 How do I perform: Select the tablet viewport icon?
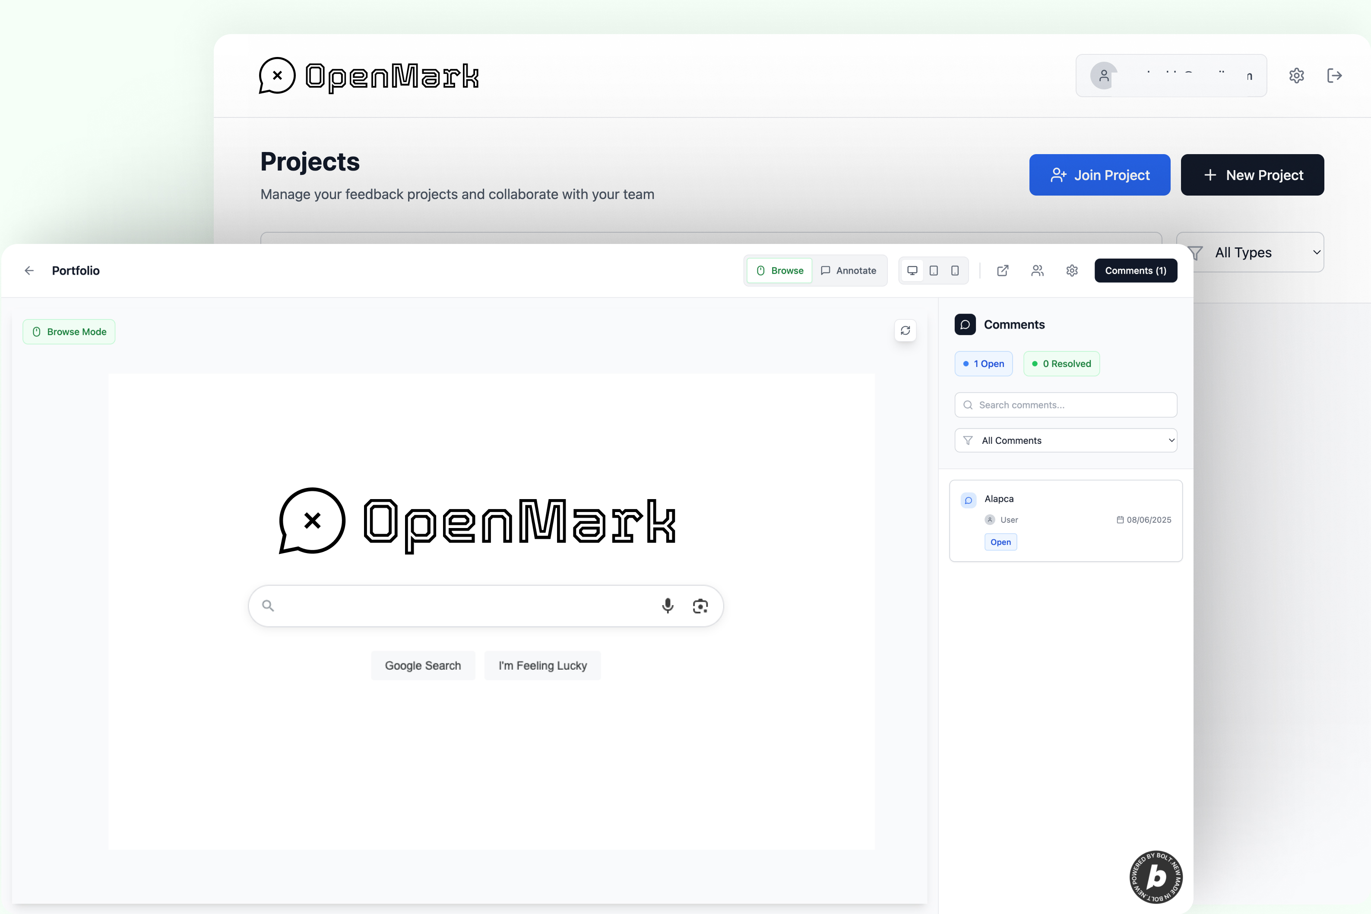click(934, 270)
